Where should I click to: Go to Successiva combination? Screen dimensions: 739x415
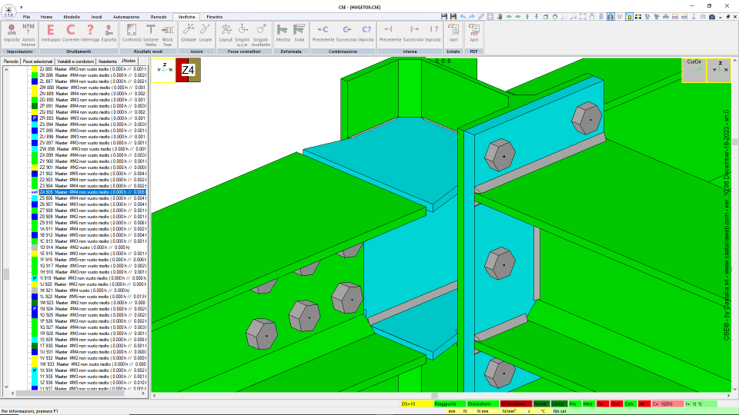pyautogui.click(x=346, y=33)
